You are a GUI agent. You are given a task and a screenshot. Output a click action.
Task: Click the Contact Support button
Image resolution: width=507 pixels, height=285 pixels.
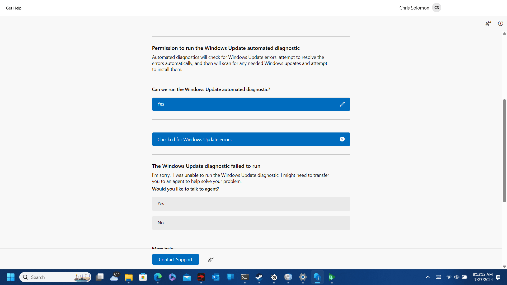[175, 259]
